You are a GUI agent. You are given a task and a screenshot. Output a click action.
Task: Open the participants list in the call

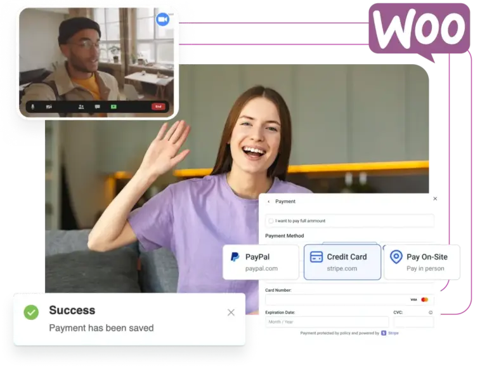pyautogui.click(x=81, y=107)
